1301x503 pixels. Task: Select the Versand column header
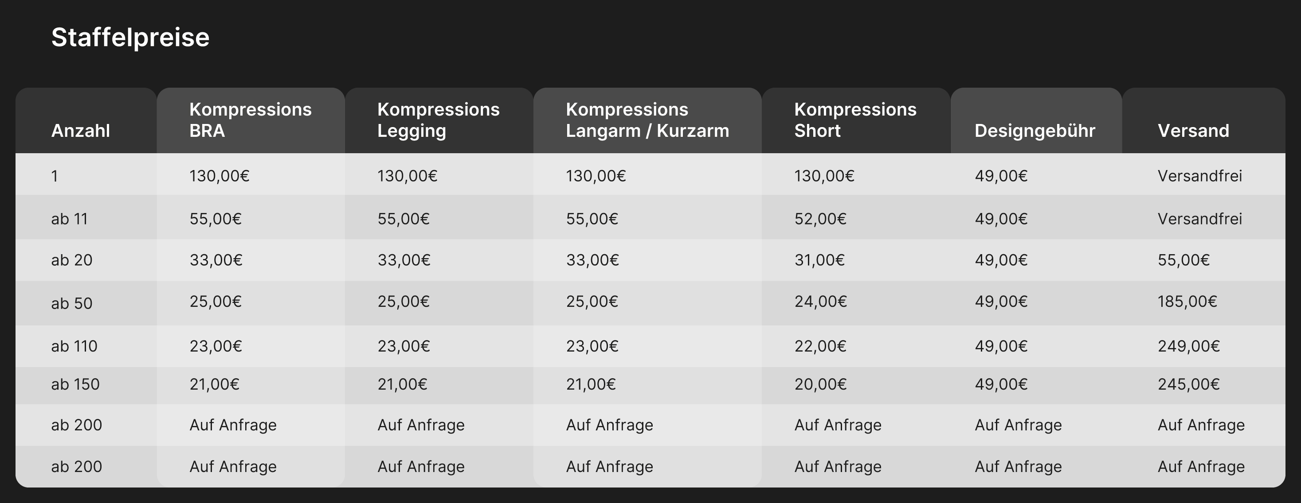pyautogui.click(x=1193, y=131)
